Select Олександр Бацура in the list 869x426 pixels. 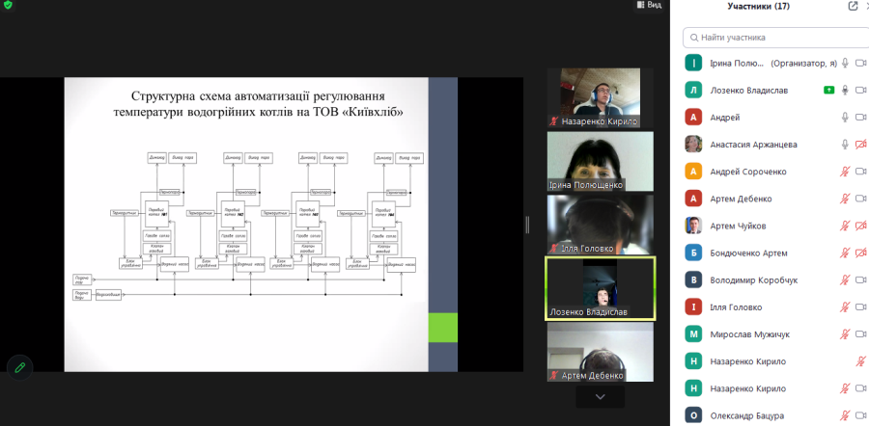pos(747,415)
